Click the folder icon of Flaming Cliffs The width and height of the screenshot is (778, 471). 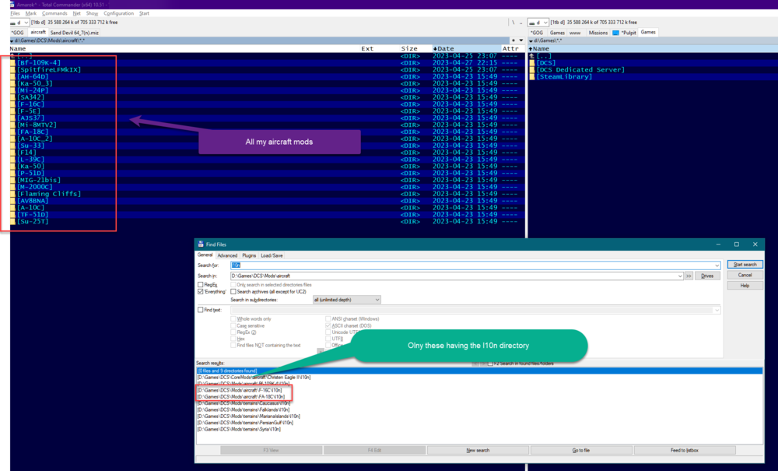pos(13,194)
